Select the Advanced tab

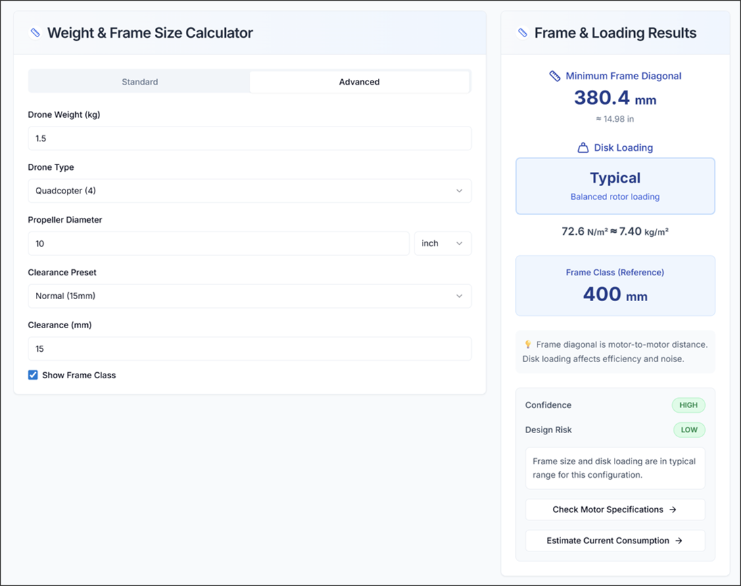point(359,82)
